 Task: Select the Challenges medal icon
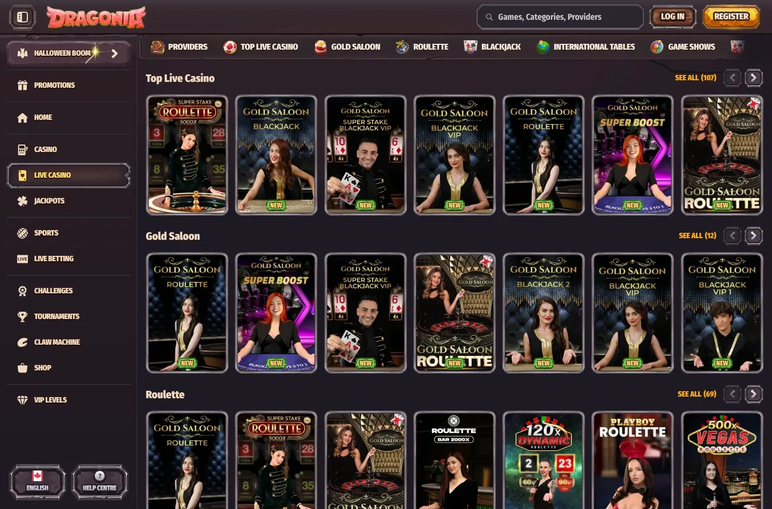click(22, 290)
